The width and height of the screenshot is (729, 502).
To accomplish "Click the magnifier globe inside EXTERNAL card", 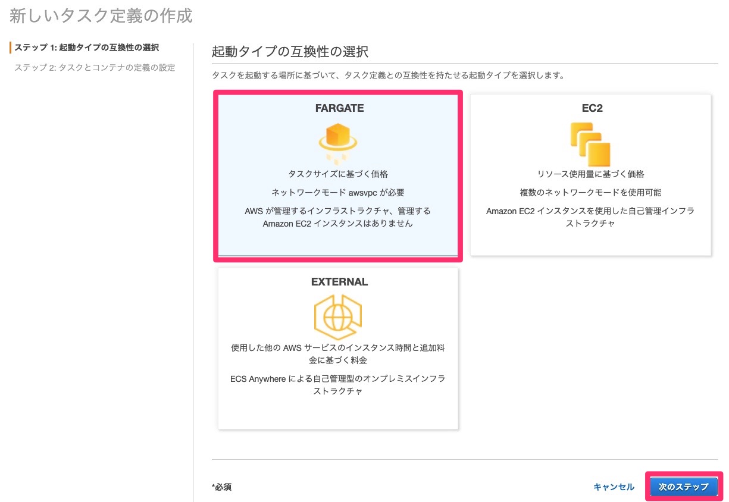I will click(x=338, y=317).
